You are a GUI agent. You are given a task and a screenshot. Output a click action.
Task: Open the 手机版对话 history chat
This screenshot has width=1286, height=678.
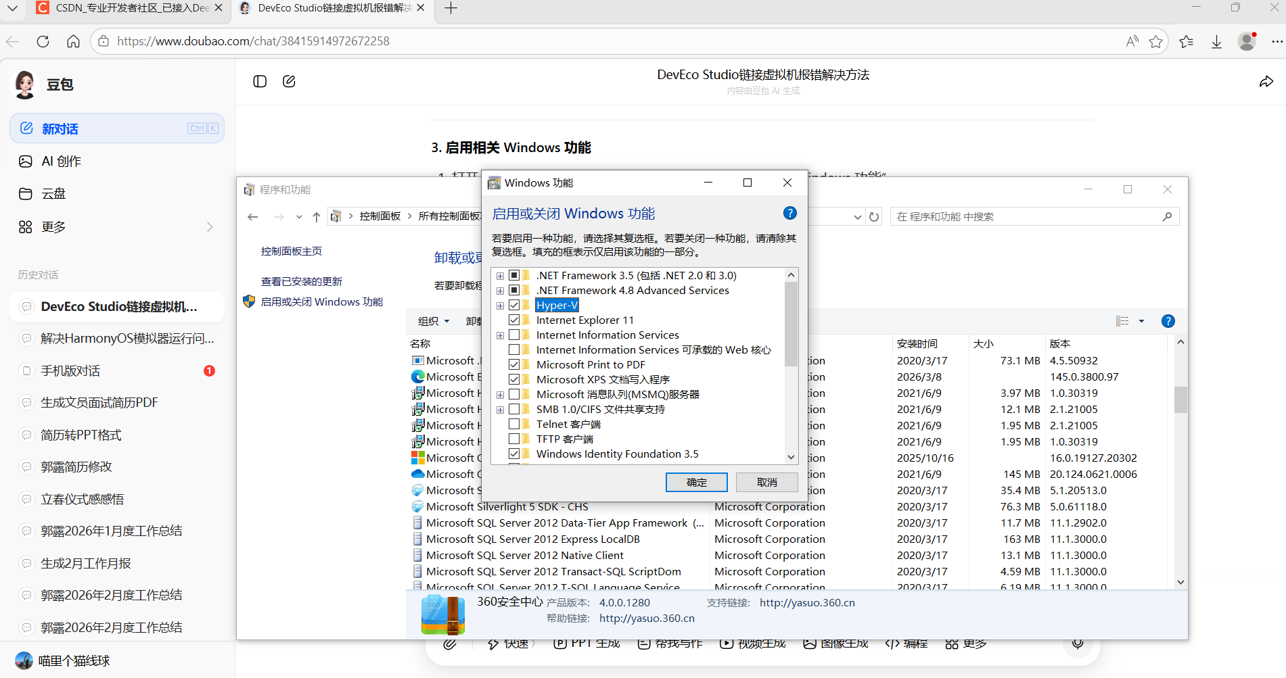pos(116,370)
